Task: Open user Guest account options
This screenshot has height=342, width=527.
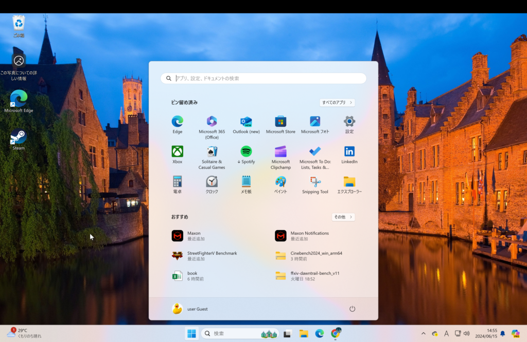Action: point(190,309)
